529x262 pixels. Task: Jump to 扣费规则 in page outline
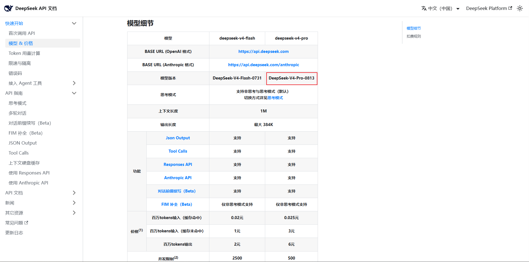(x=414, y=36)
